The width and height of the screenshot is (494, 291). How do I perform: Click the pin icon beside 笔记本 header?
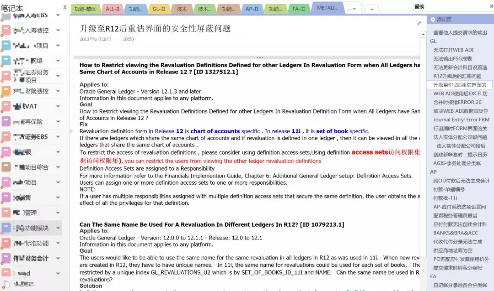(x=64, y=8)
